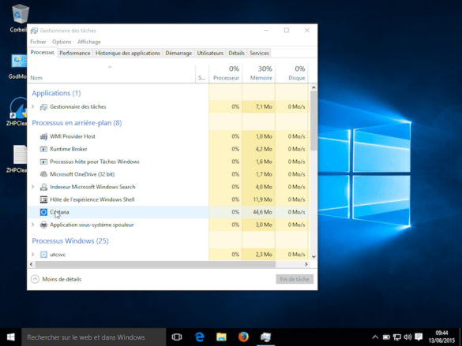Expand the utcsvc process row
Viewport: 462px width, 346px height.
coord(33,255)
